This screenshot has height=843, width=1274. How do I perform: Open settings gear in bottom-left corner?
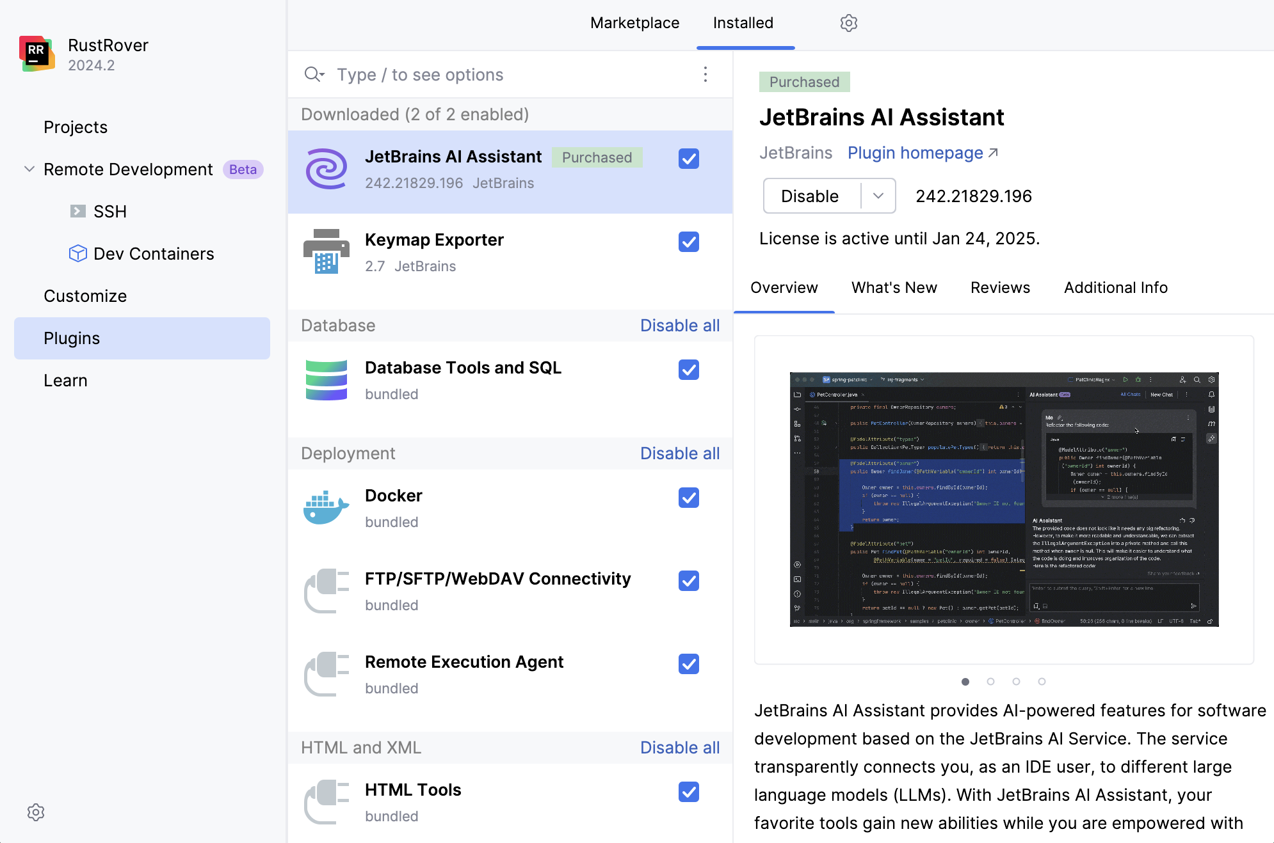click(36, 812)
